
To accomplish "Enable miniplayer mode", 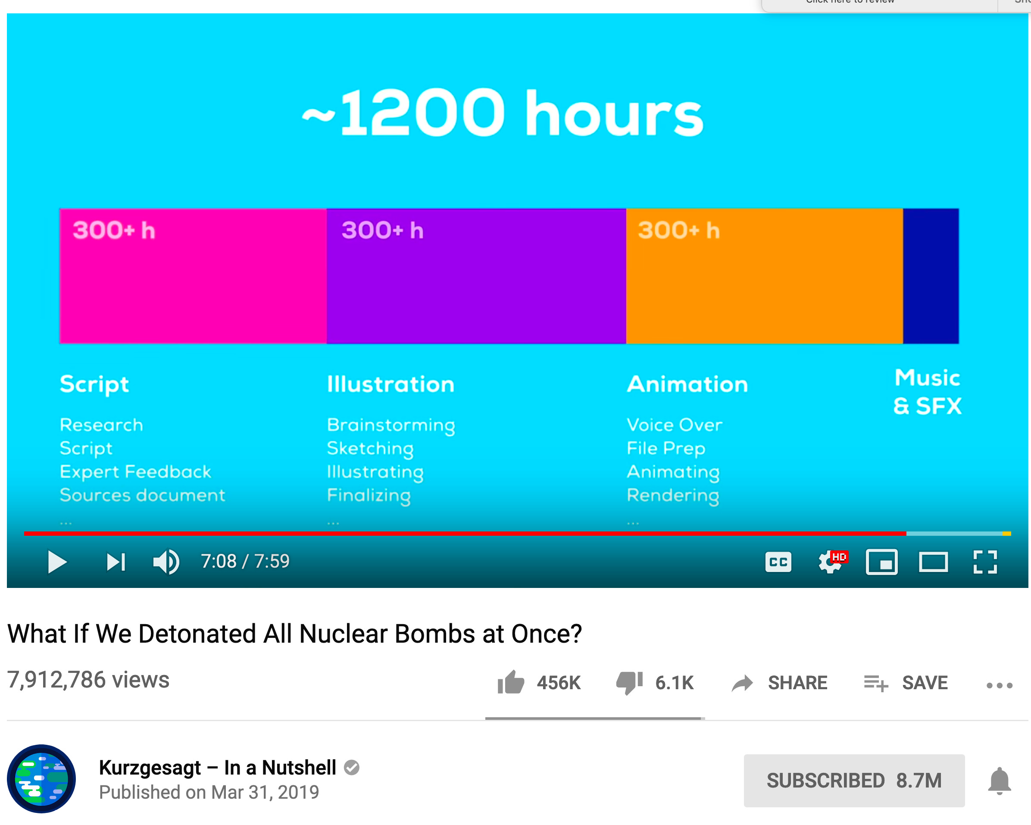I will pyautogui.click(x=881, y=562).
